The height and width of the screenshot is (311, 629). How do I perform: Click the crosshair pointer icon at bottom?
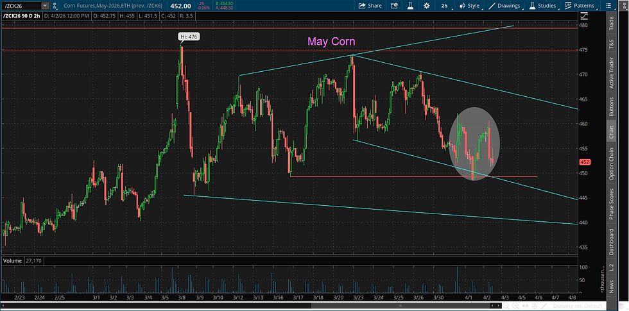(x=534, y=306)
